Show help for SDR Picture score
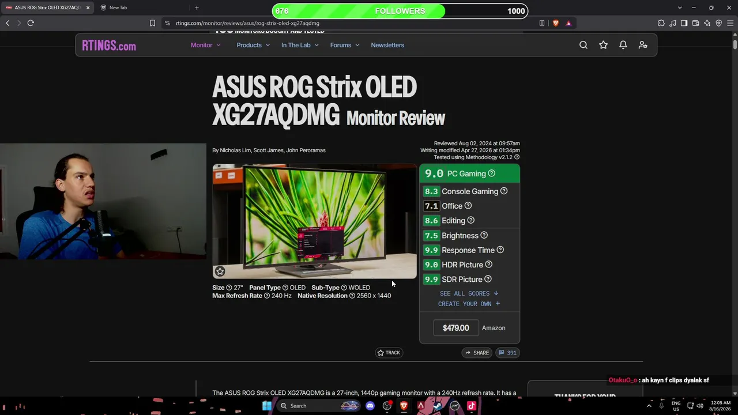The width and height of the screenshot is (738, 415). (488, 280)
